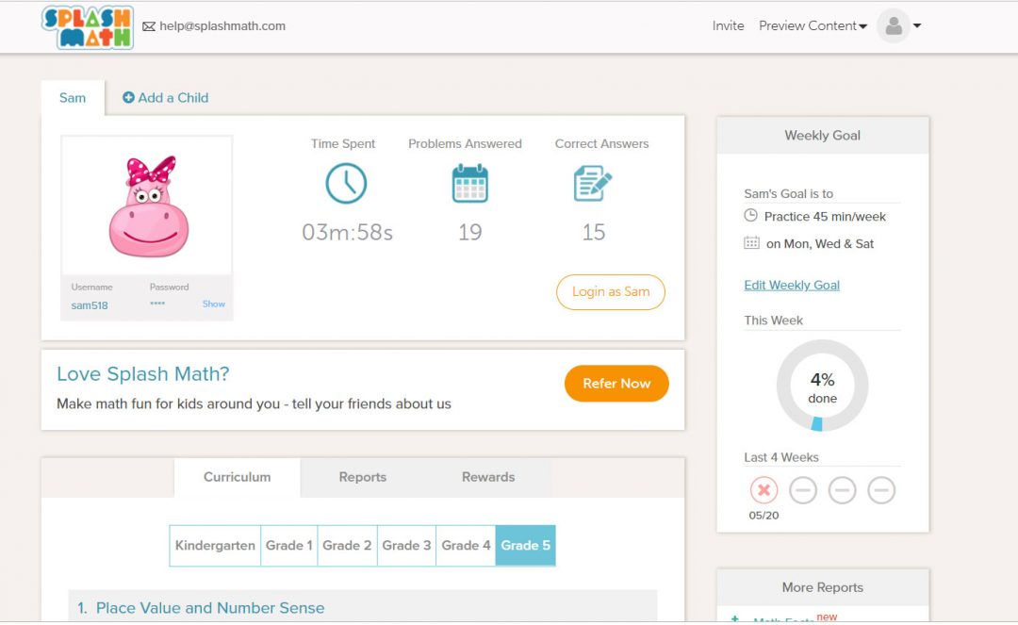Viewport: 1018px width, 625px height.
Task: Click the Problems Answered calendar icon
Action: coord(469,183)
